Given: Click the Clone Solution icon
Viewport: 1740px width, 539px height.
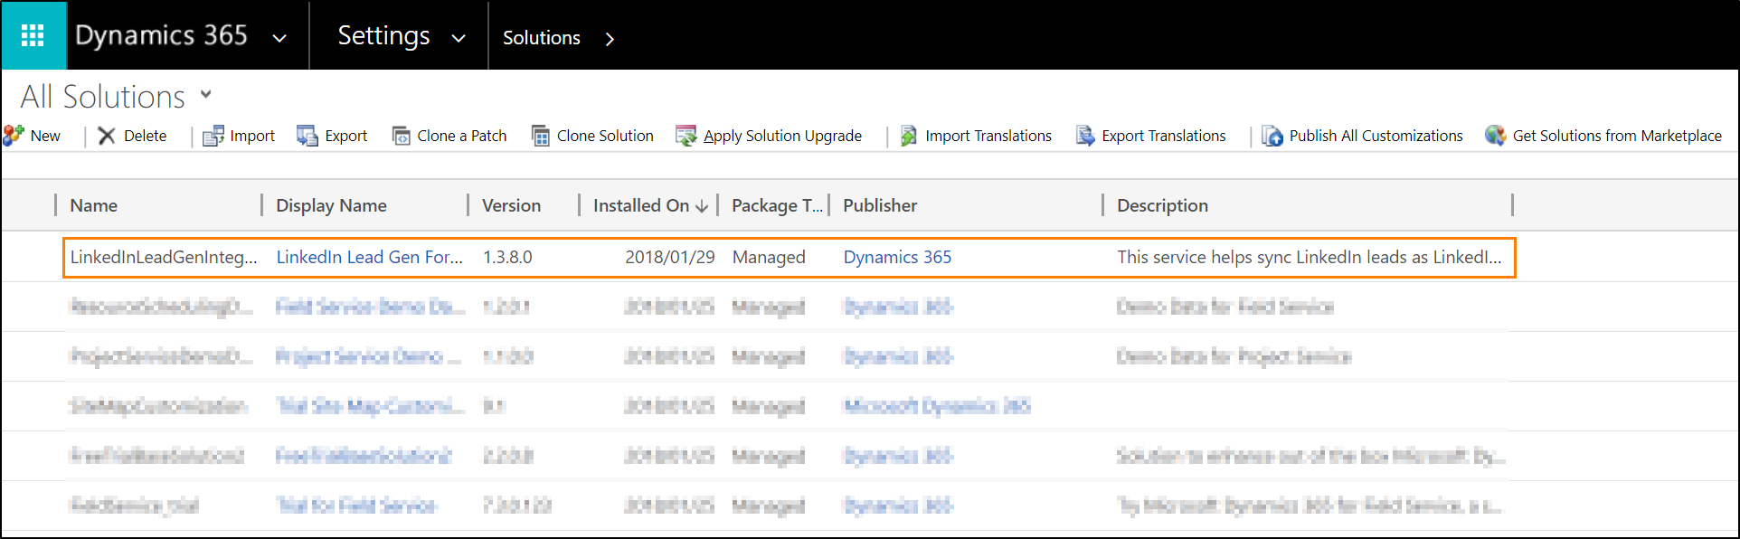Looking at the screenshot, I should point(541,136).
